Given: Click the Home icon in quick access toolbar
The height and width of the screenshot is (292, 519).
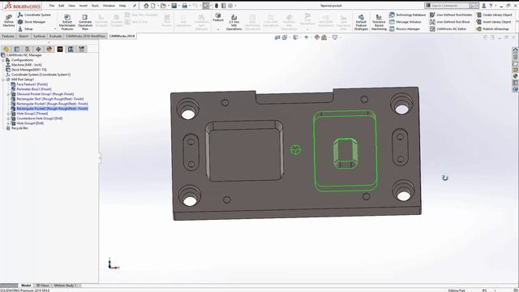Looking at the screenshot, I should click(146, 6).
